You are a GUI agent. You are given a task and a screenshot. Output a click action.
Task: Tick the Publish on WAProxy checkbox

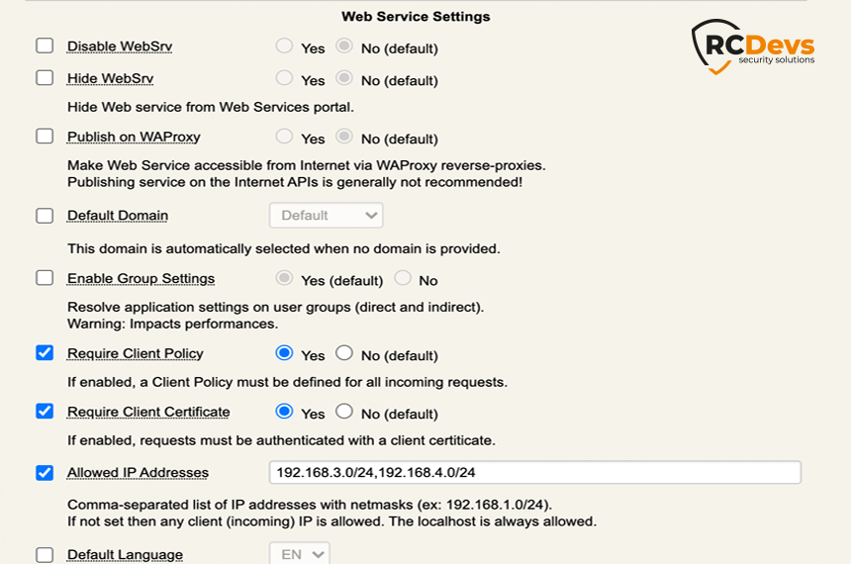coord(45,137)
